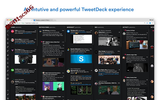The height and width of the screenshot is (100, 160).
Task: Open a new browser tab
Action: (x=55, y=20)
